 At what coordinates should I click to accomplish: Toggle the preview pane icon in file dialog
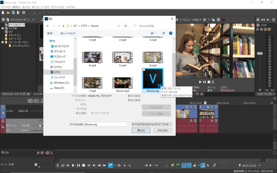(163, 33)
